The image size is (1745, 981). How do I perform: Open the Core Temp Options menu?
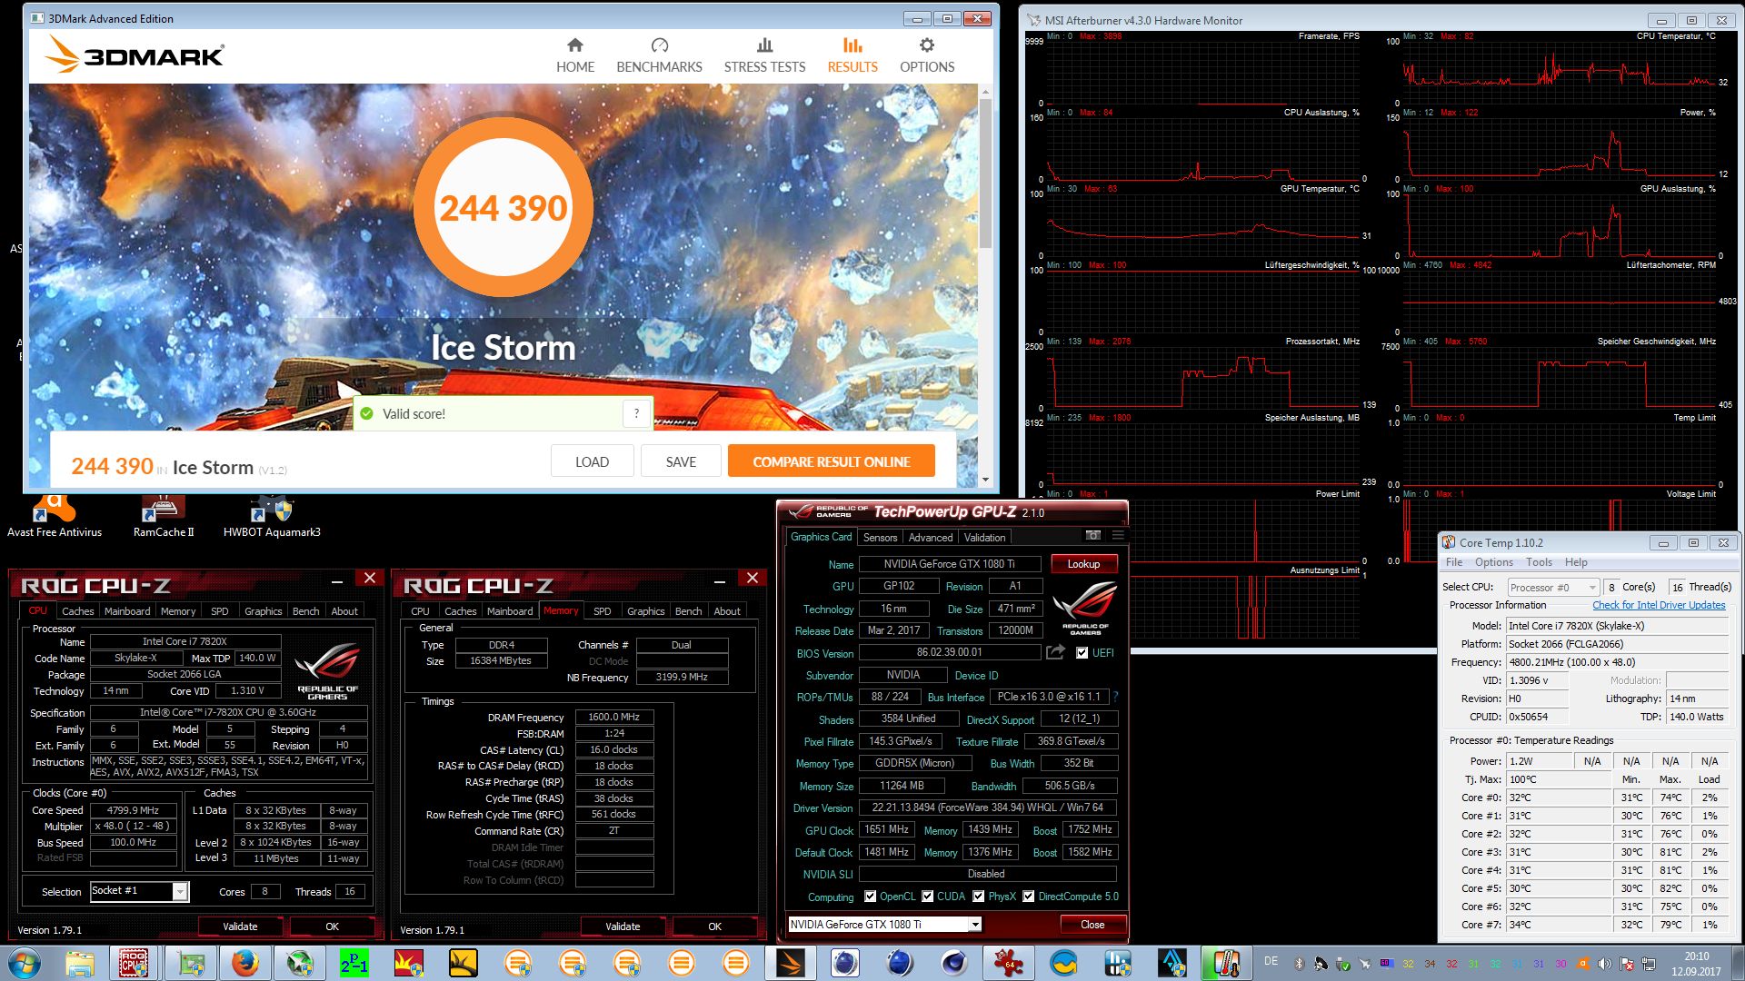click(1494, 562)
